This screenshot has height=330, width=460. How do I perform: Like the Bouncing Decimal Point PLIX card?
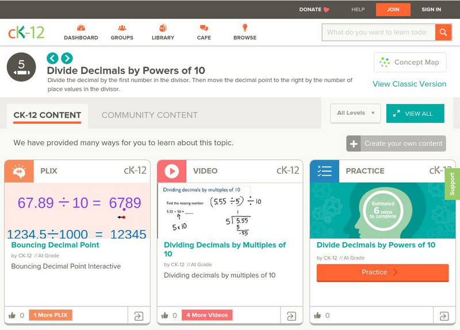(12, 315)
